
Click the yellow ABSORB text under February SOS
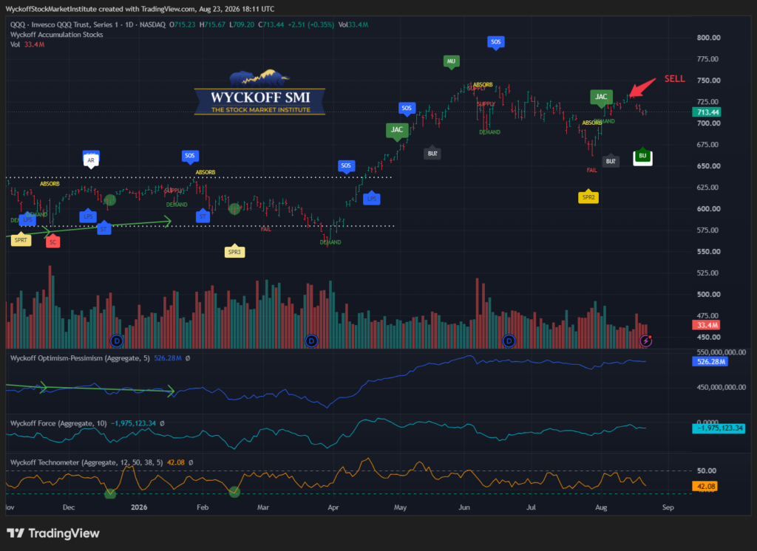pyautogui.click(x=206, y=172)
